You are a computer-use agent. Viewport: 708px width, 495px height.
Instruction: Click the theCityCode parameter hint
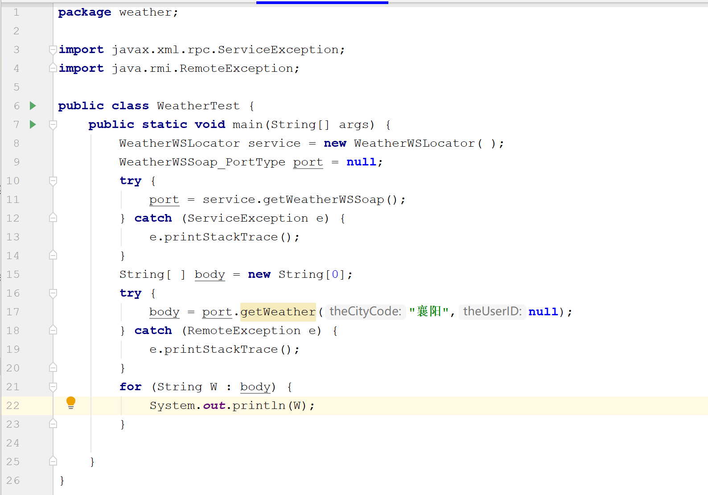(366, 311)
